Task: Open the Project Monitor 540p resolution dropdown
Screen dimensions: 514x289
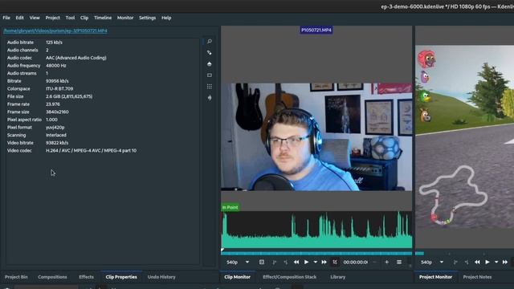Action: click(x=432, y=263)
